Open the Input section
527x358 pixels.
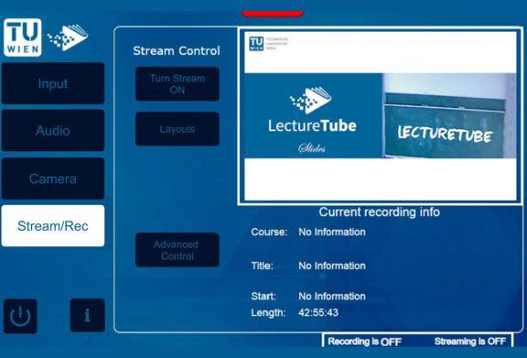[x=53, y=83]
